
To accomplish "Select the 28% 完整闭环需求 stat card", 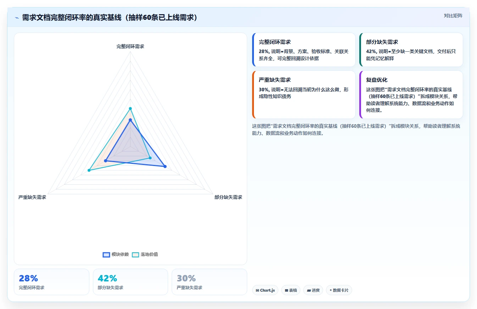I will [51, 282].
